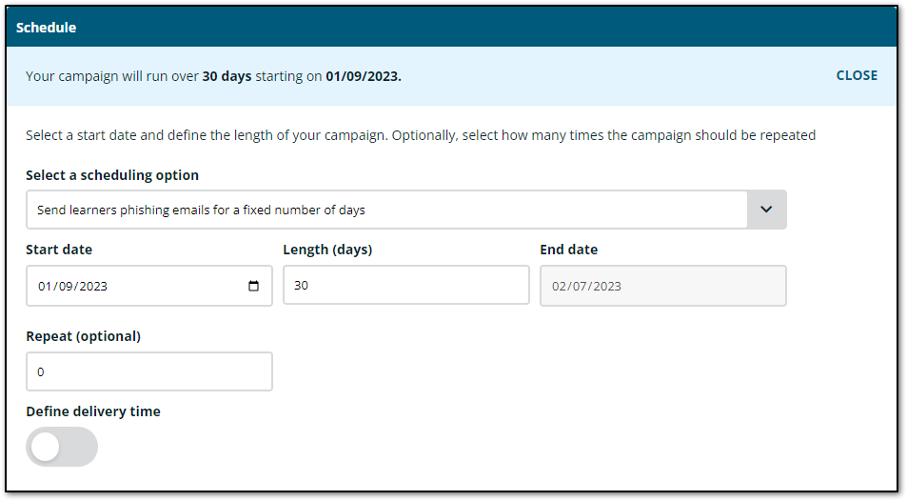Focus the Repeat (optional) input box
The height and width of the screenshot is (501, 907).
tap(148, 371)
